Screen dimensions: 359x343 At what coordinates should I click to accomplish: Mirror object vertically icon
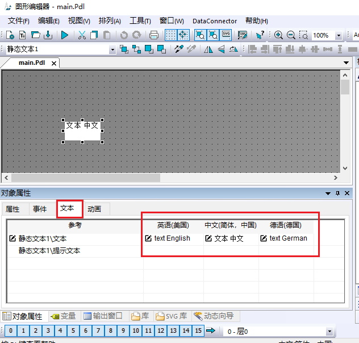pyautogui.click(x=221, y=49)
